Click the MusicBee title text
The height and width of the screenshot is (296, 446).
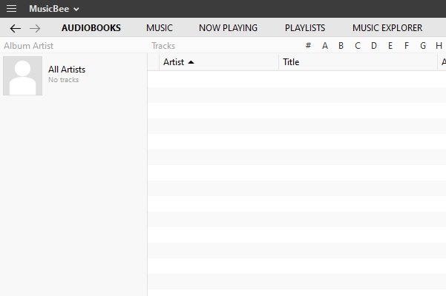pyautogui.click(x=49, y=9)
